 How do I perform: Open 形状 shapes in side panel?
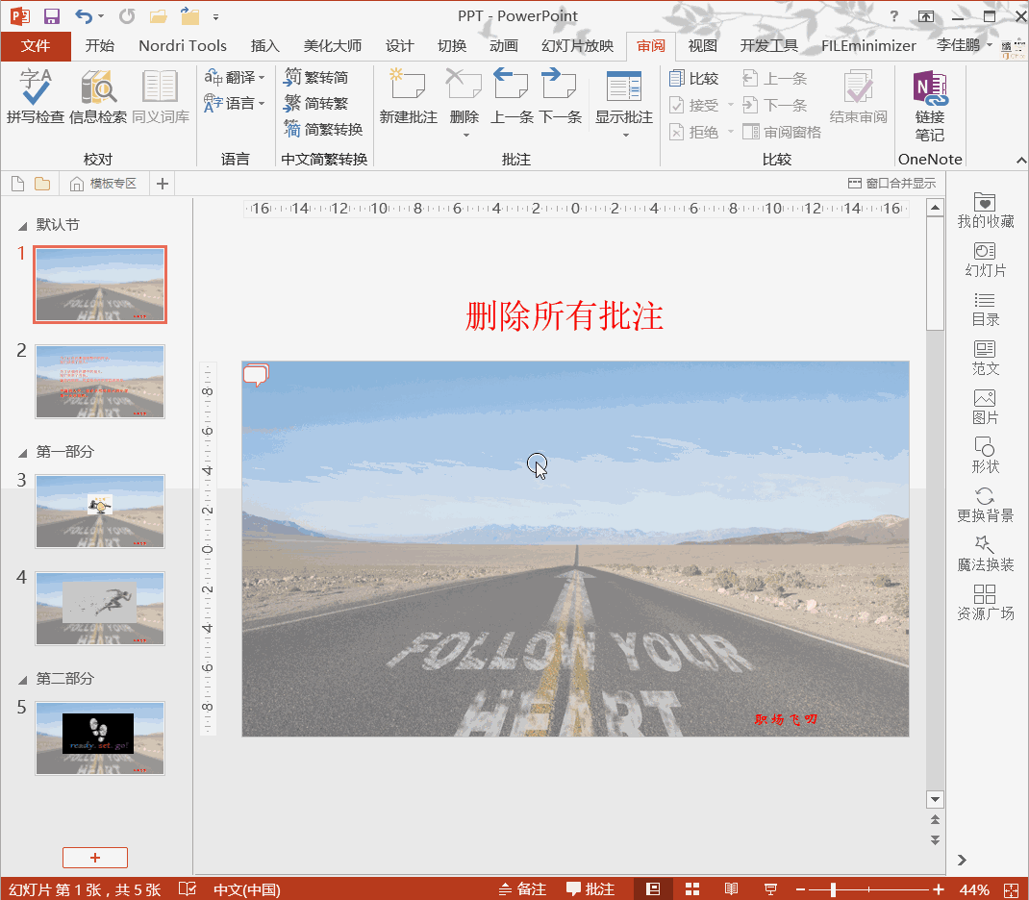point(985,457)
